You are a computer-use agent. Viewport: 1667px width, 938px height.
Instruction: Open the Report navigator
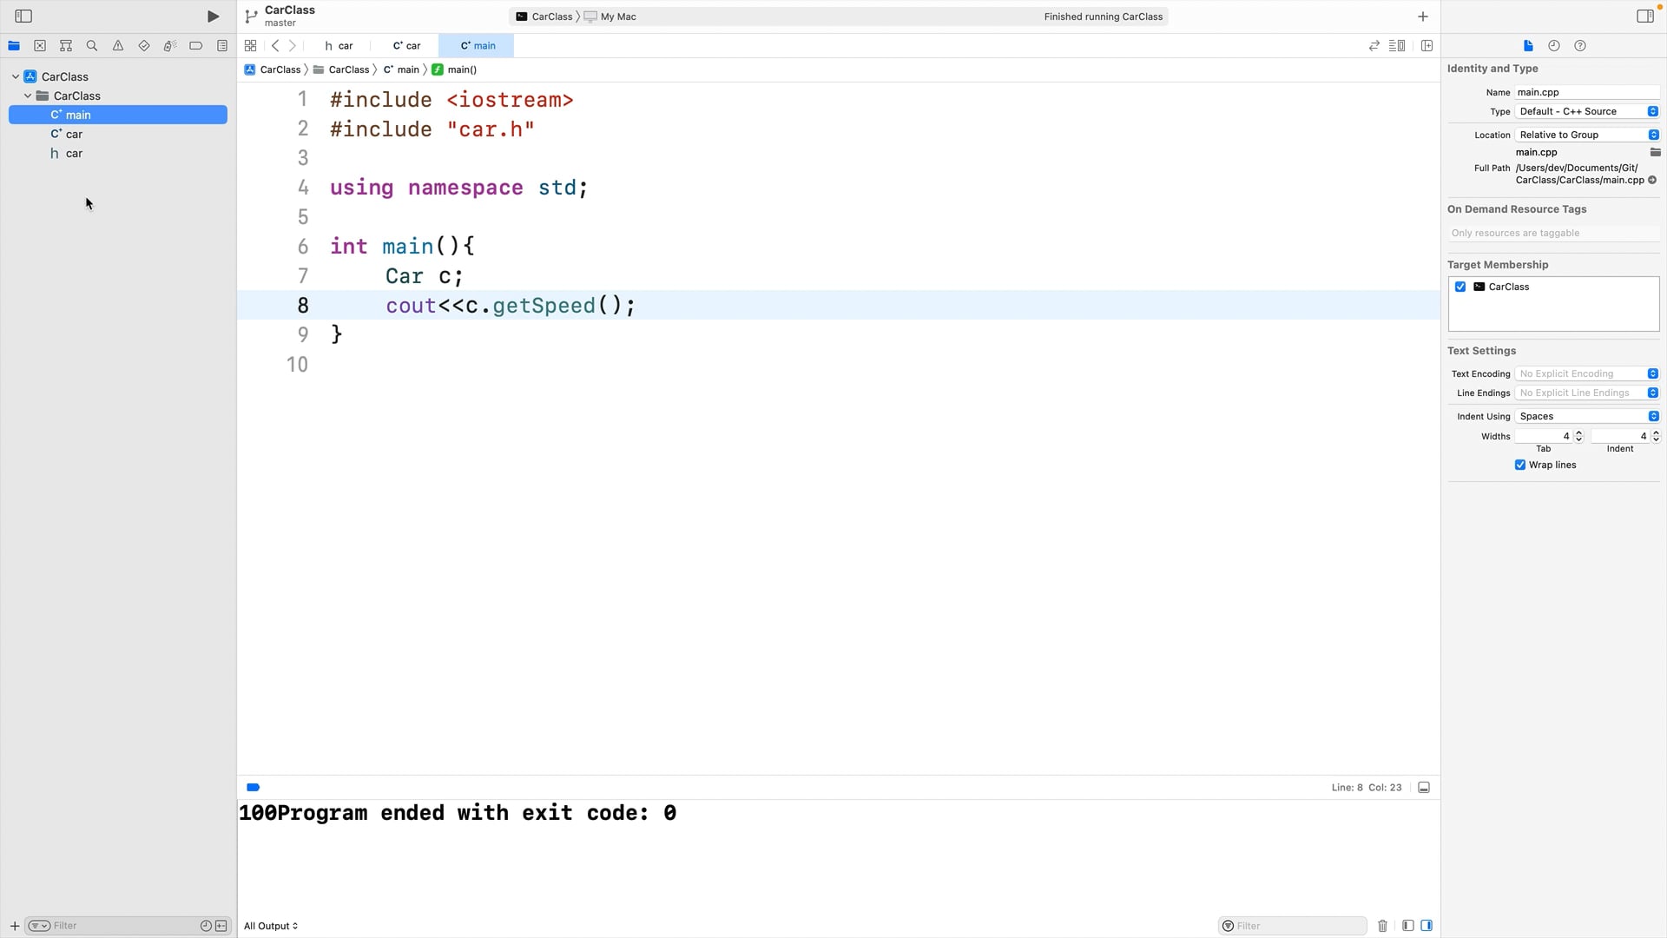222,46
